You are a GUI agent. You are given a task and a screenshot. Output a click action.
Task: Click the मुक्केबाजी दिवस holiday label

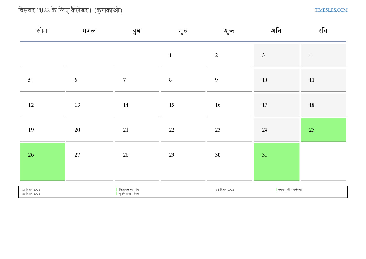pyautogui.click(x=129, y=194)
